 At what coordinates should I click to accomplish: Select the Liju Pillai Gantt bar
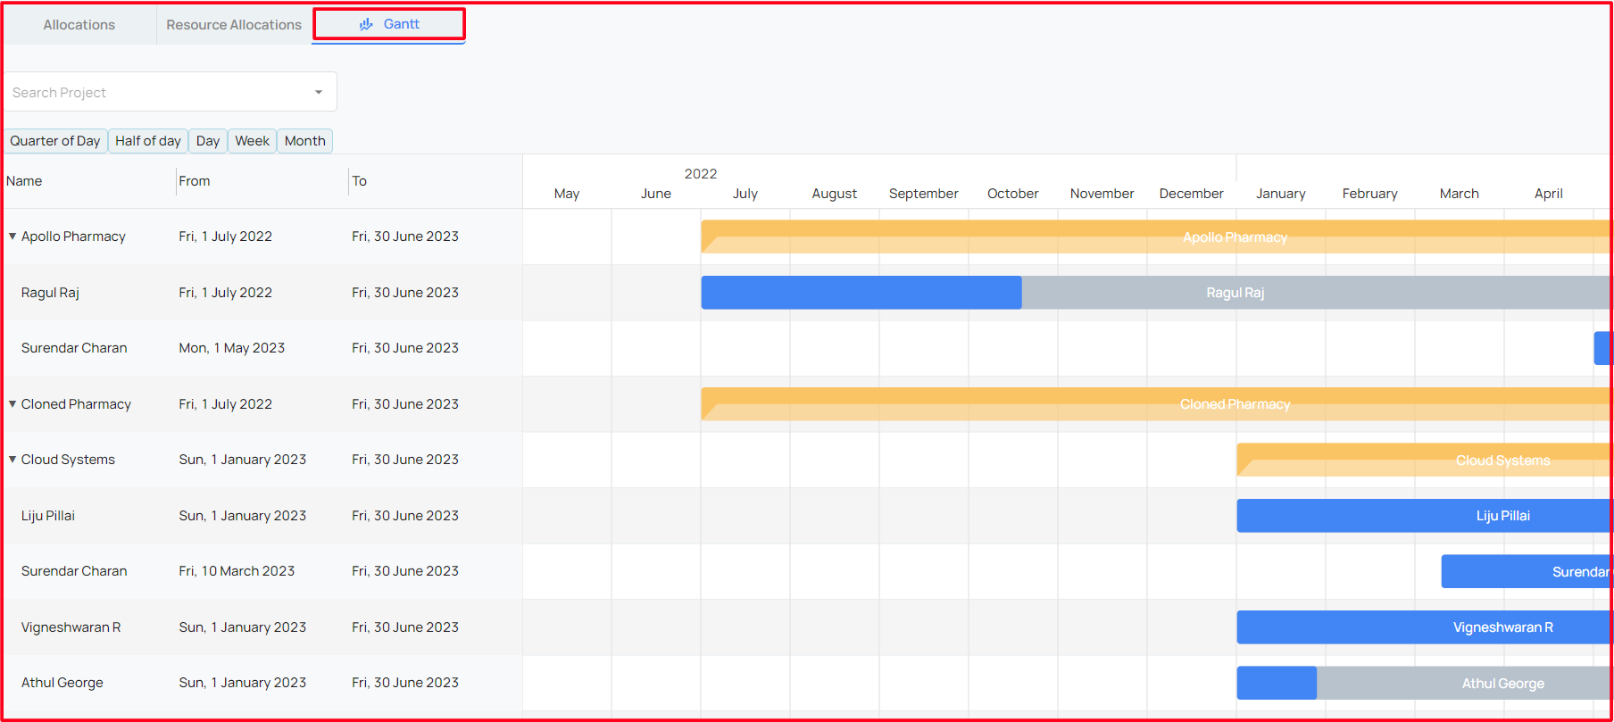(1424, 516)
